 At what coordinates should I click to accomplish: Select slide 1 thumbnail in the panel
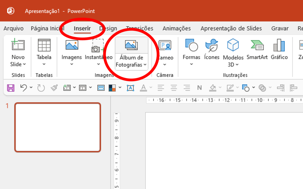coord(58,127)
